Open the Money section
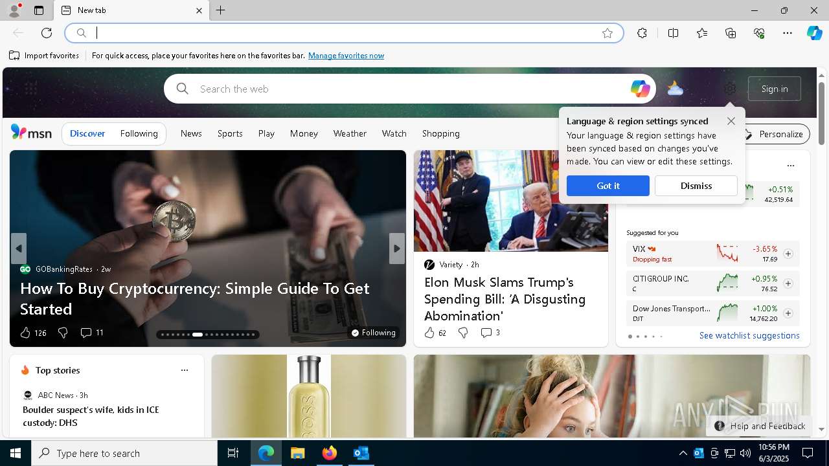This screenshot has height=466, width=829. (x=304, y=133)
